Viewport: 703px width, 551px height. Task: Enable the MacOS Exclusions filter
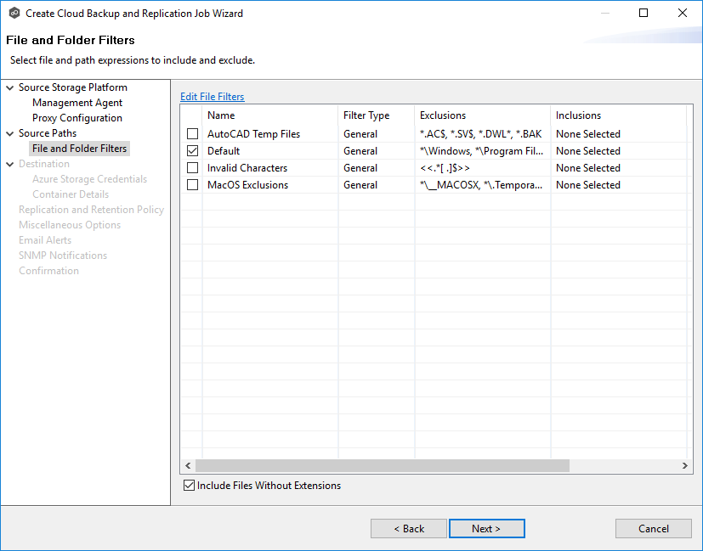191,184
